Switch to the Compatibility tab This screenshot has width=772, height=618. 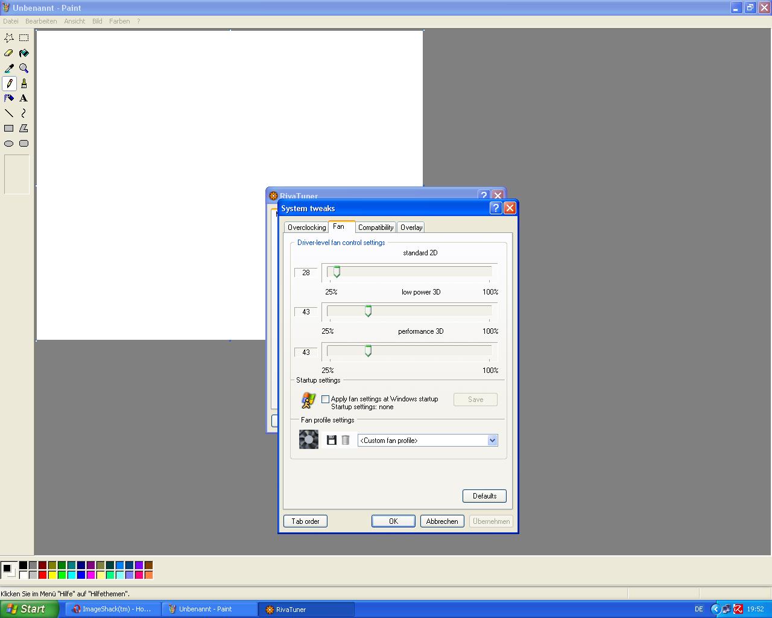pos(376,228)
